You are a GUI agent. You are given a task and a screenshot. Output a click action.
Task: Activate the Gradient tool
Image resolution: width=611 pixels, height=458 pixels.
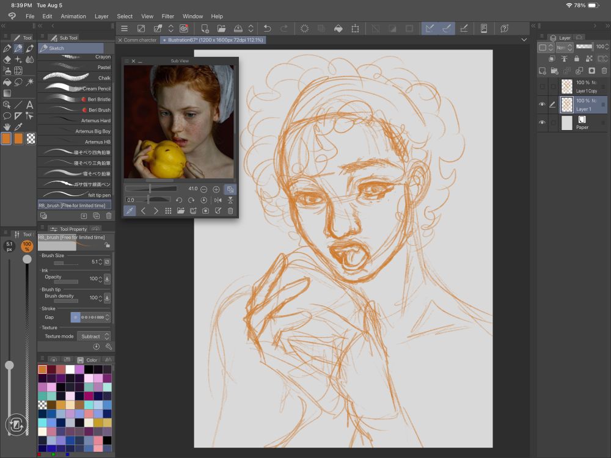pyautogui.click(x=7, y=93)
